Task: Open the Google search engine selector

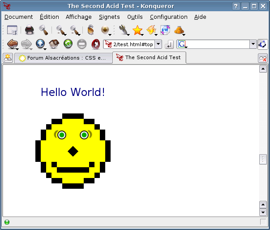Action: (x=182, y=44)
